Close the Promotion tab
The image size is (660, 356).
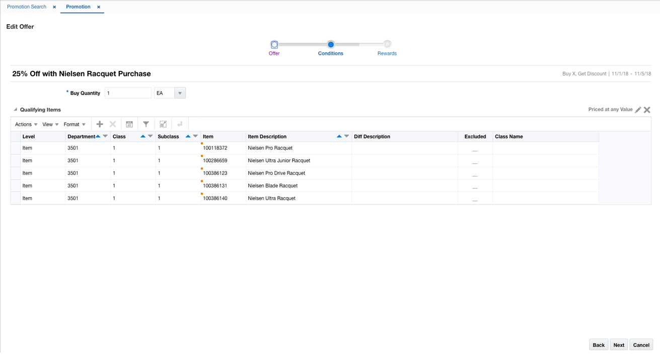pos(99,7)
